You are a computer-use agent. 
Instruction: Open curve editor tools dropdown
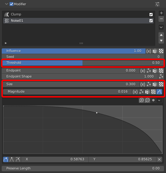pyautogui.click(x=159, y=100)
